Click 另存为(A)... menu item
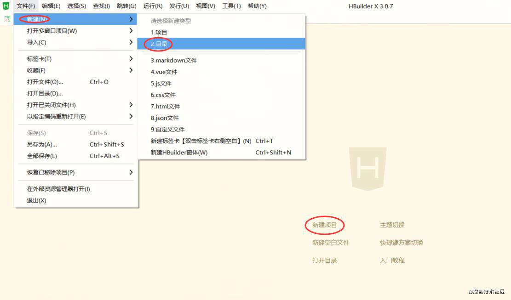This screenshot has width=511, height=300. [x=75, y=144]
